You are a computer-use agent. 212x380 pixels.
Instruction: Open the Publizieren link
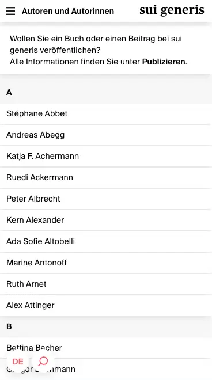pos(164,62)
